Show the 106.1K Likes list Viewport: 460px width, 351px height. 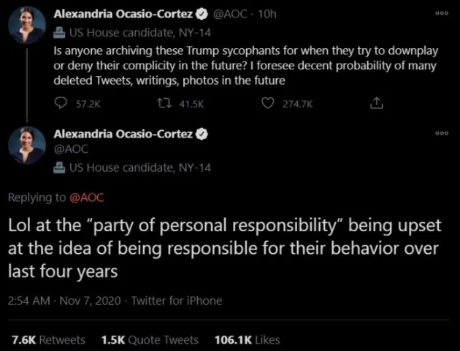pos(248,340)
